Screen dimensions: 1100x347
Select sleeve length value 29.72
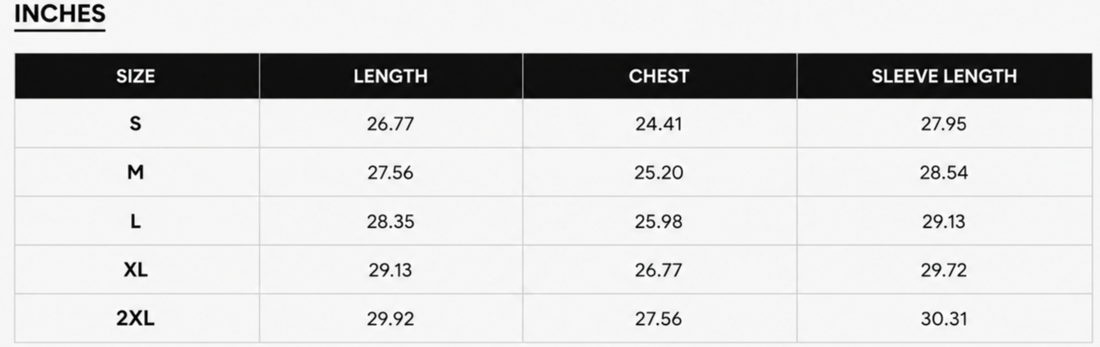coord(944,269)
